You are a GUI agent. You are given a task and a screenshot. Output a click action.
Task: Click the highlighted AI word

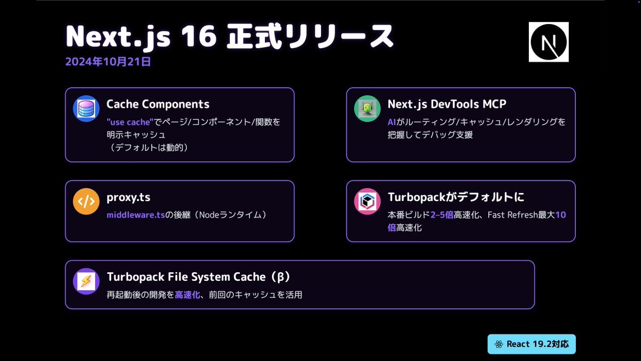[x=392, y=122]
